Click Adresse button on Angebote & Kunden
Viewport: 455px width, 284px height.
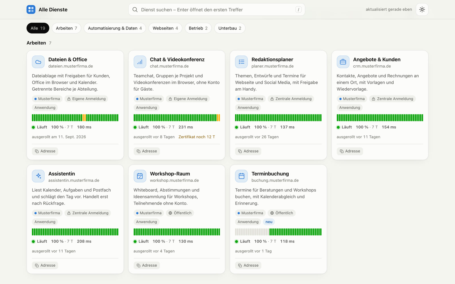click(x=350, y=151)
